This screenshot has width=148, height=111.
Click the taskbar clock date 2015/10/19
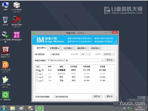[140, 110]
